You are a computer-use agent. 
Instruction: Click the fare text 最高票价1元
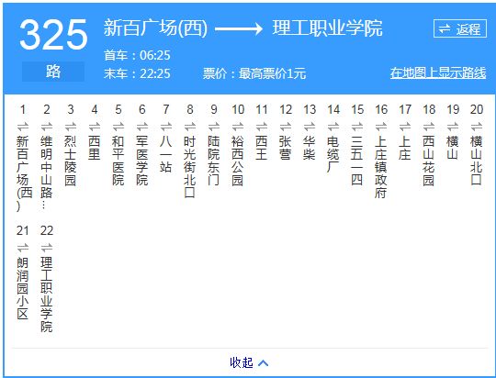(x=273, y=73)
